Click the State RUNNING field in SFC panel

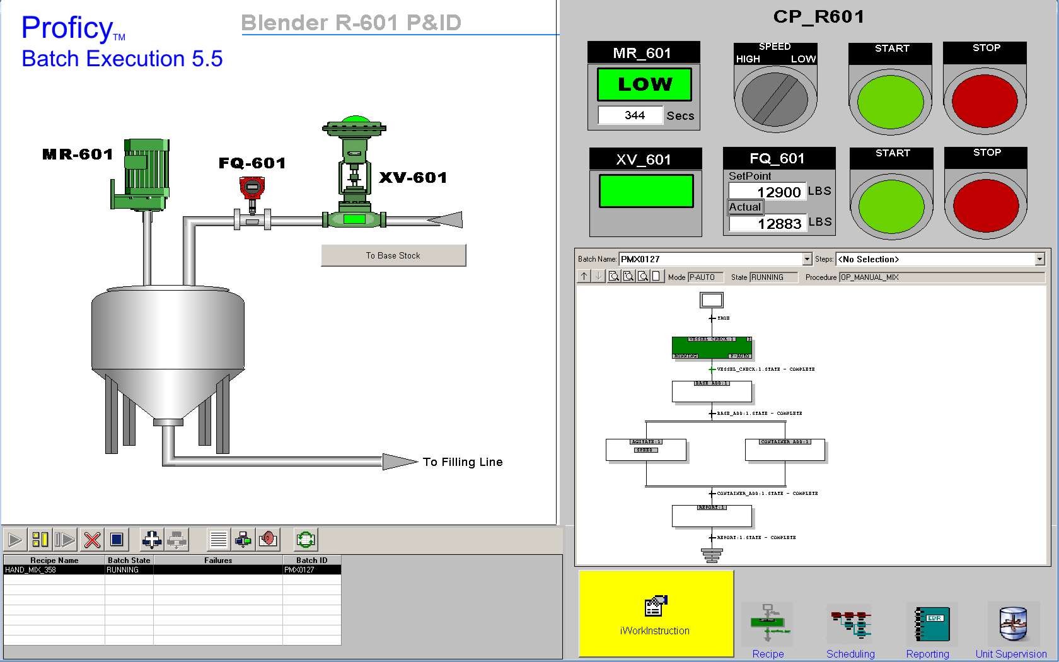tap(773, 277)
